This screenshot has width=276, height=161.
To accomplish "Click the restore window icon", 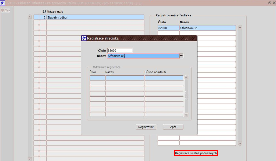I will (x=270, y=3).
